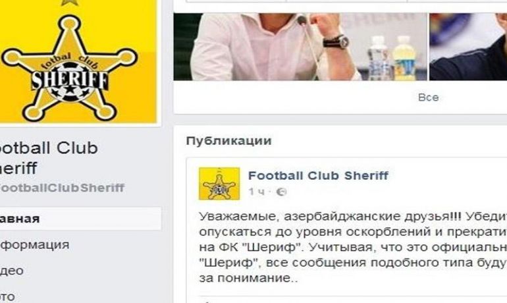The height and width of the screenshot is (303, 507).
Task: Switch to the Информация section
Action: pos(35,245)
